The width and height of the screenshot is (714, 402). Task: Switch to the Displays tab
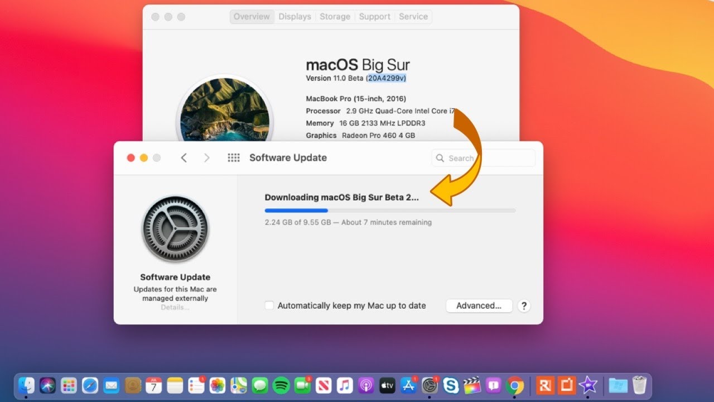pos(295,17)
